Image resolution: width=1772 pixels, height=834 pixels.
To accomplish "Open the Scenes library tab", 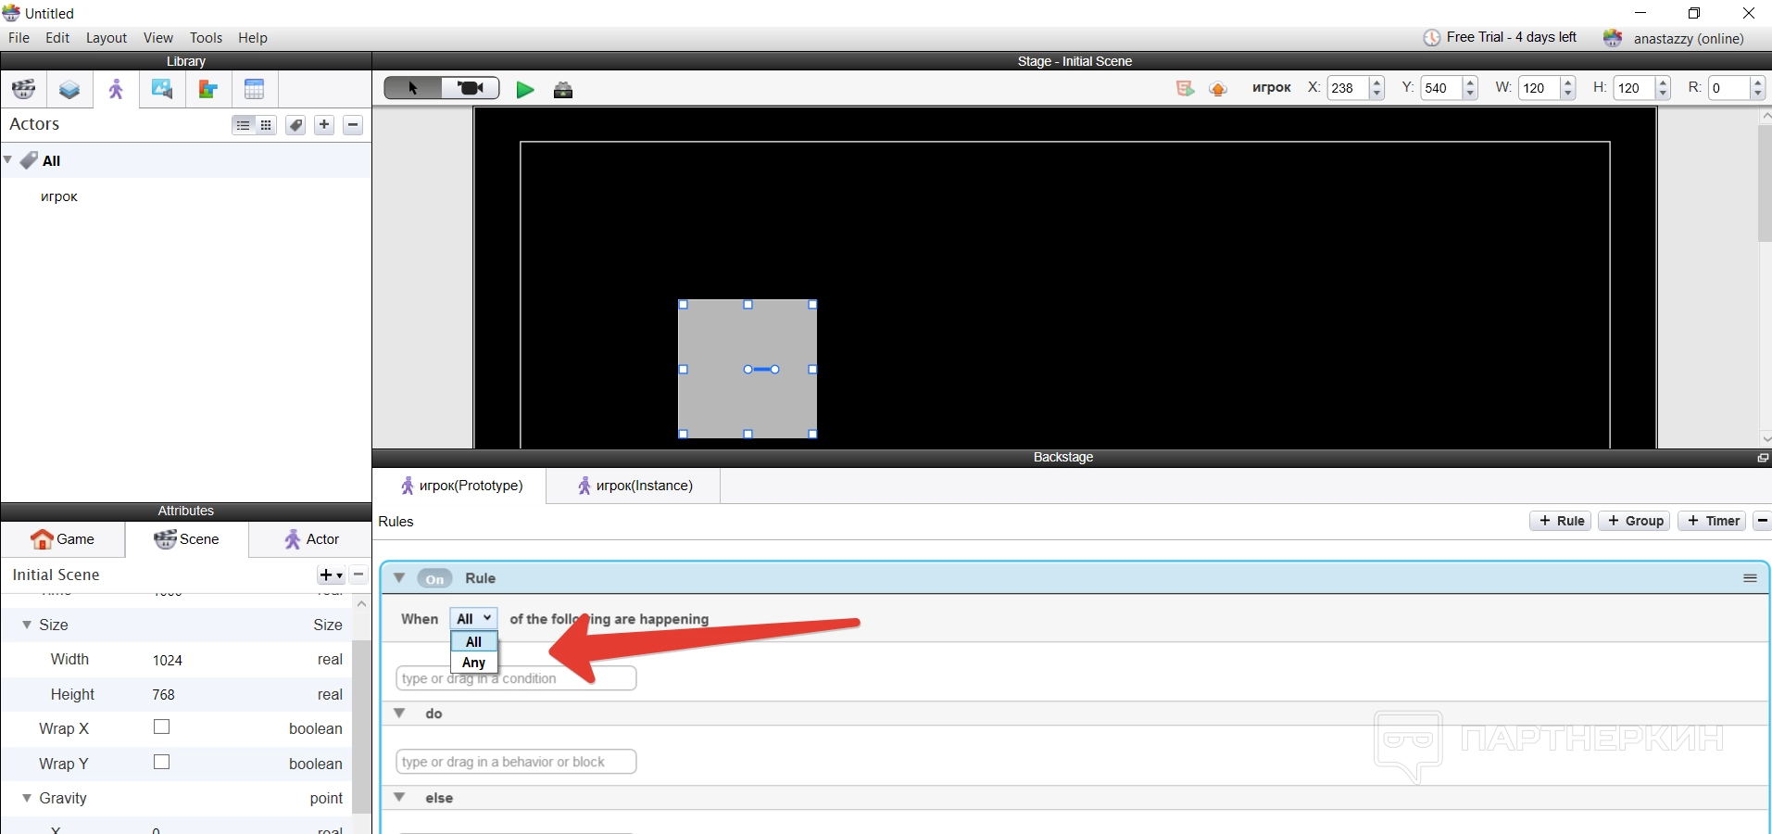I will (x=24, y=90).
